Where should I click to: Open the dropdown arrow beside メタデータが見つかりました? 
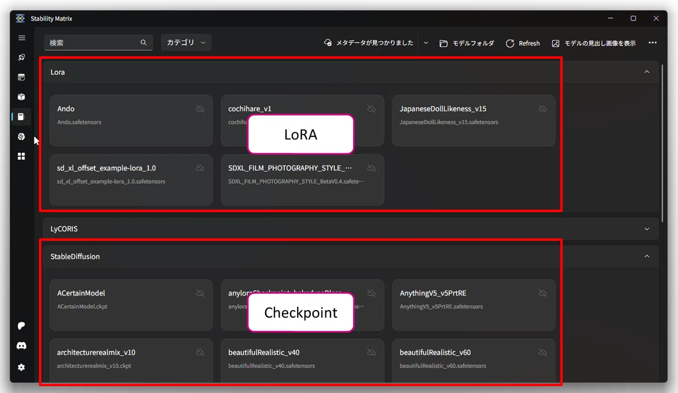point(425,43)
